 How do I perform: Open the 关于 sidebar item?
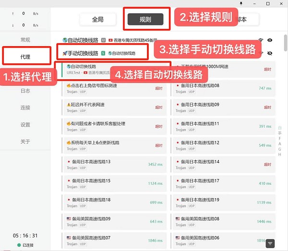pos(25,142)
